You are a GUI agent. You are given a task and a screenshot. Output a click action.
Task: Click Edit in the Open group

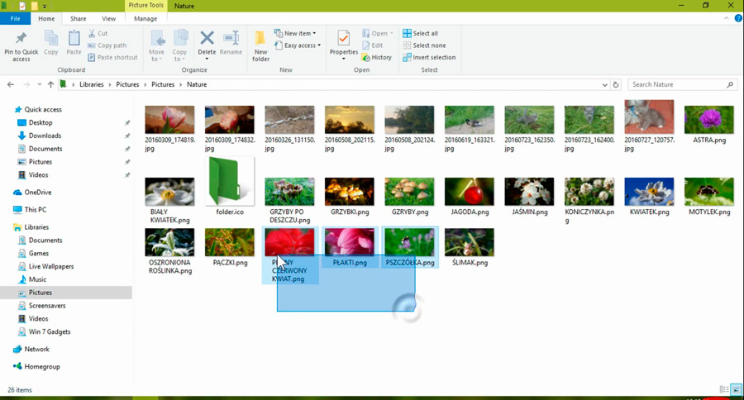373,45
